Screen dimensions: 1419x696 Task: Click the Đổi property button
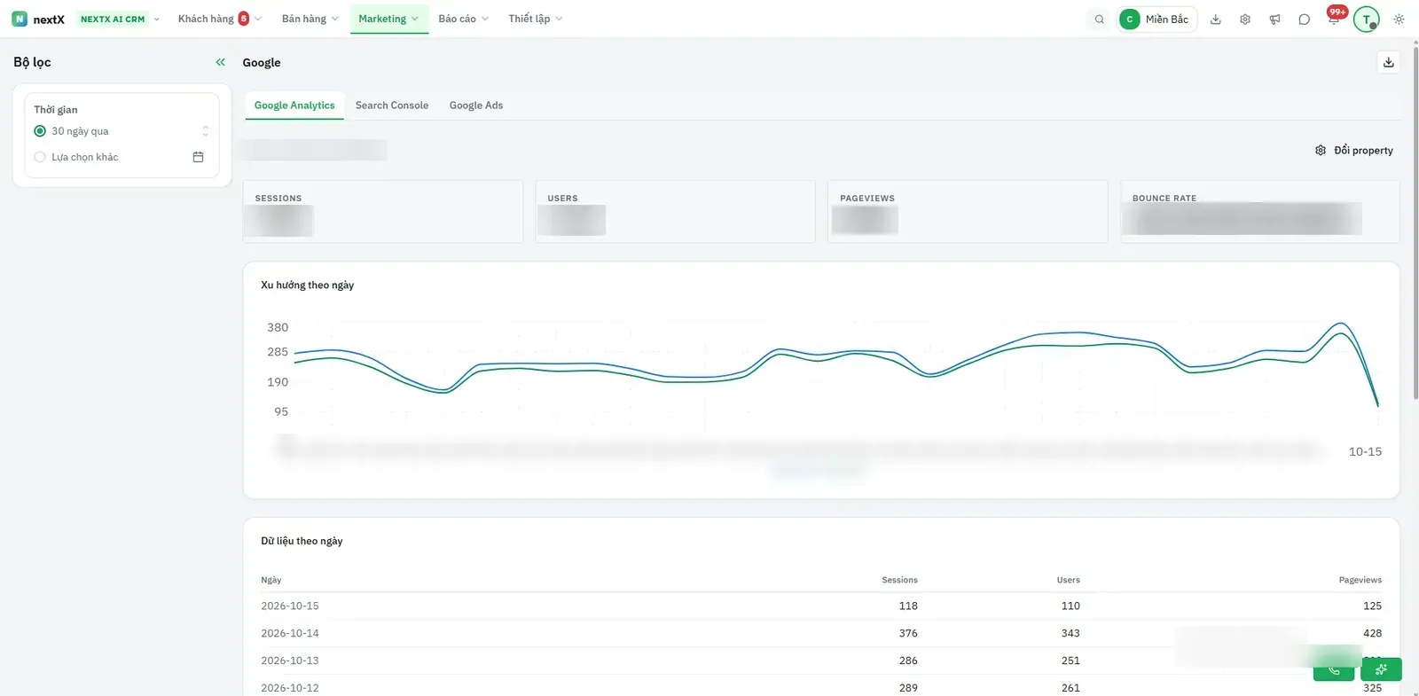pos(1354,151)
